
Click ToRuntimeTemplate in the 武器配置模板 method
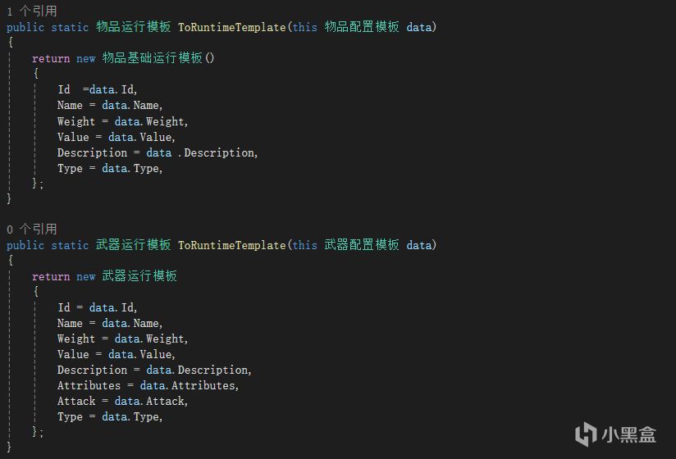231,245
